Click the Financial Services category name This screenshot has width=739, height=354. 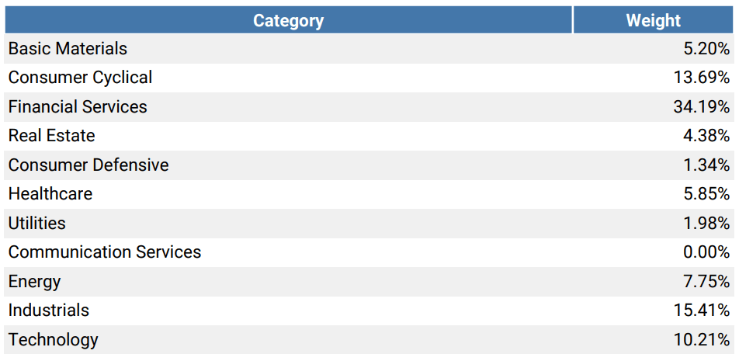(x=78, y=107)
